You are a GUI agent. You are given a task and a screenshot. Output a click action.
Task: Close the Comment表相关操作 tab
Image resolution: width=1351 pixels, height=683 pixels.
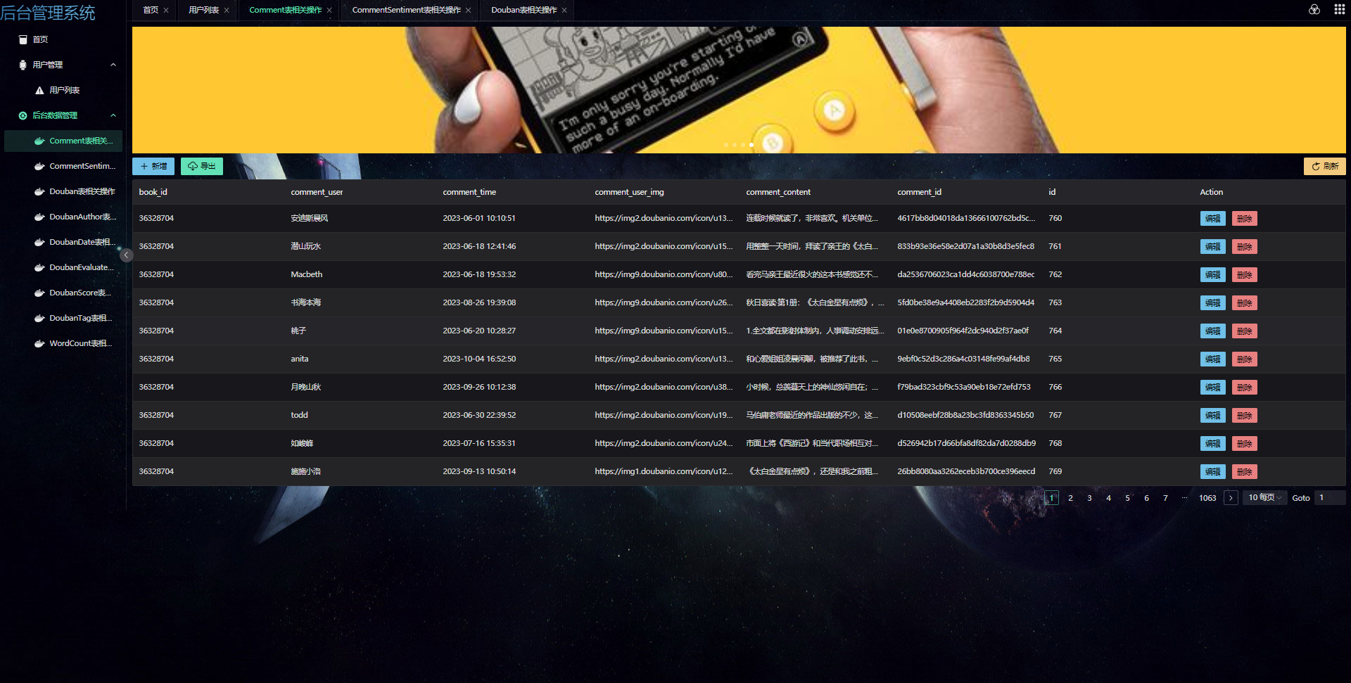tap(329, 10)
